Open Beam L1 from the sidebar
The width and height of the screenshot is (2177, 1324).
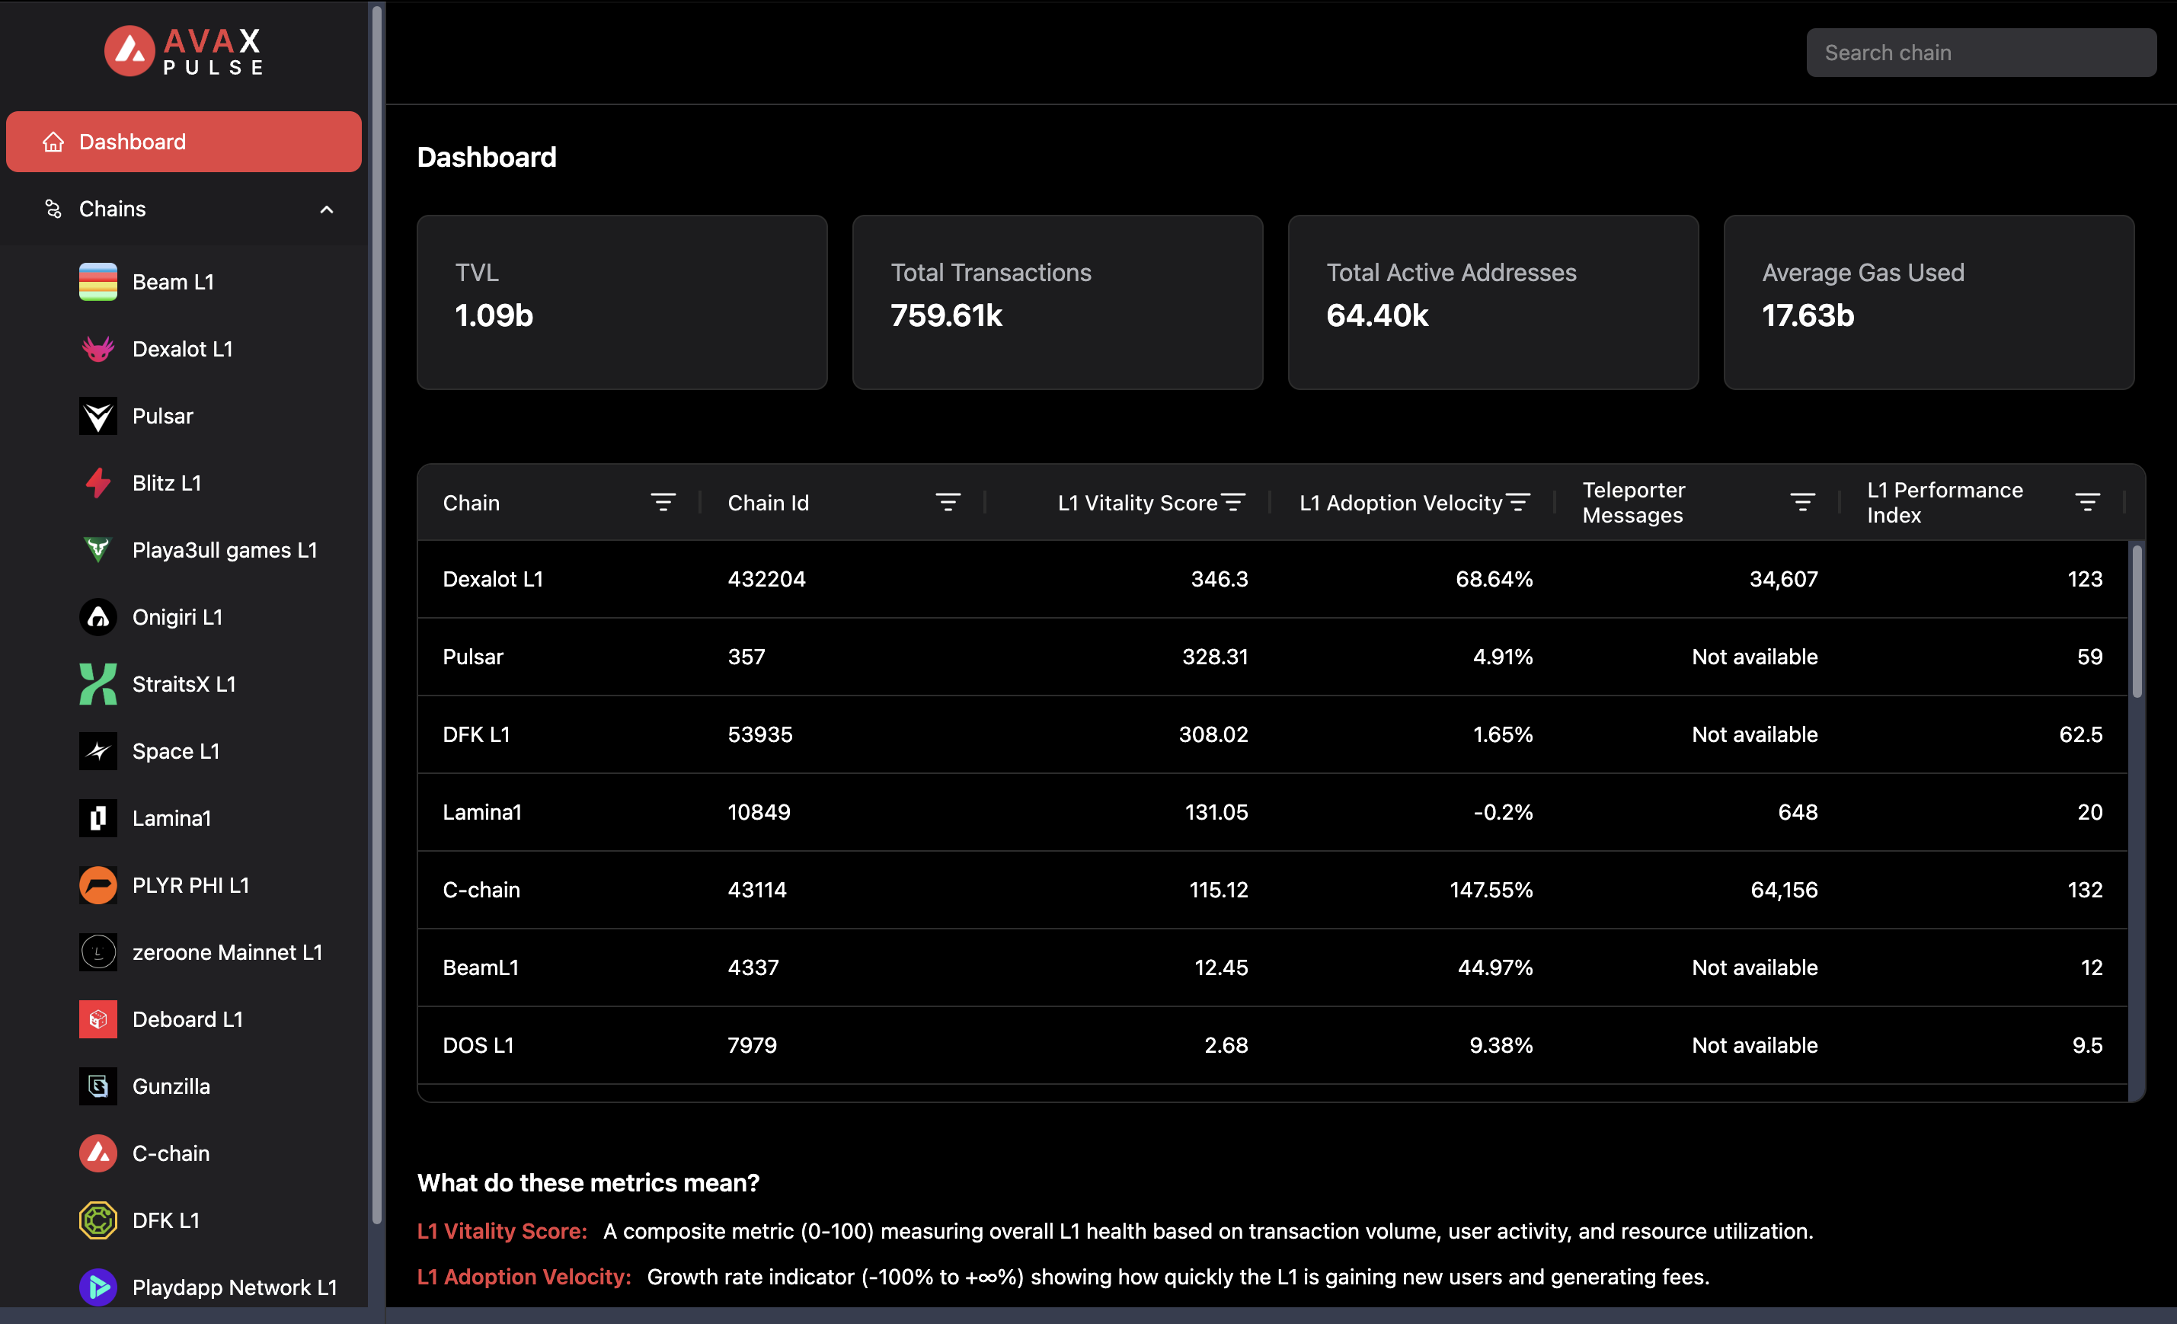(x=173, y=282)
